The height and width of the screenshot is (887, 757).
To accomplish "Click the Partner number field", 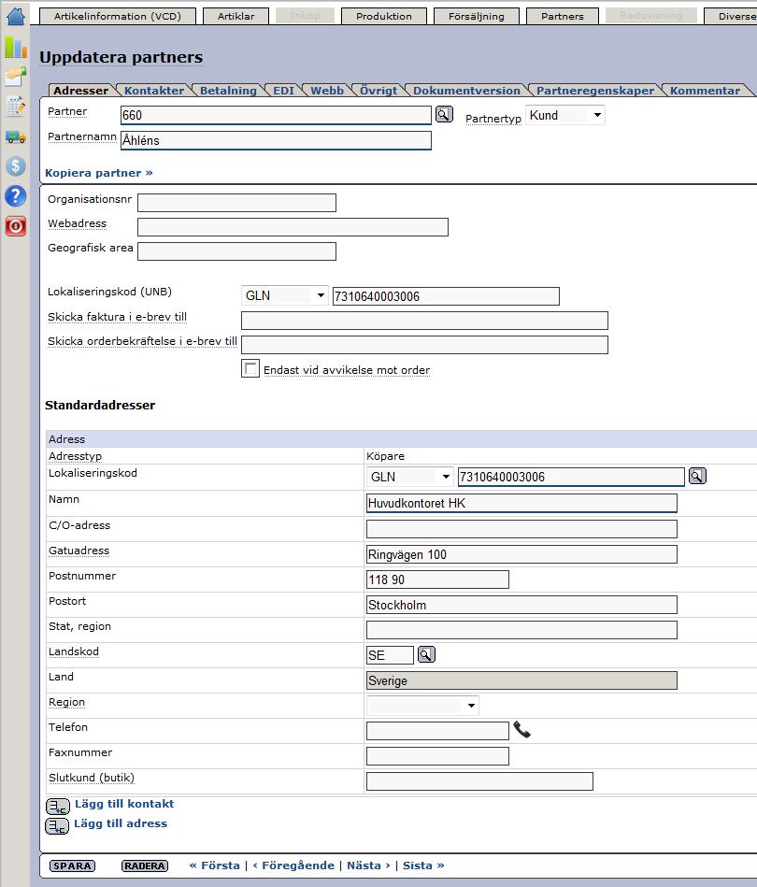I will [x=276, y=115].
